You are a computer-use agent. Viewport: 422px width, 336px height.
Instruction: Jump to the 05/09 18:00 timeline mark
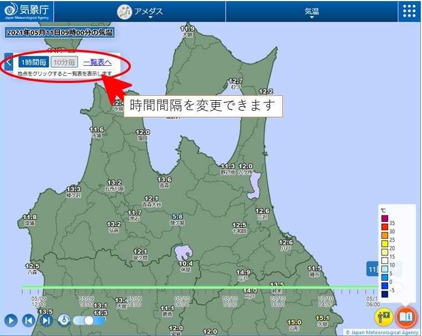(x=87, y=301)
